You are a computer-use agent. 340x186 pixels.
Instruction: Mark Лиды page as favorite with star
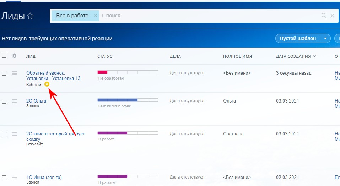coord(30,16)
